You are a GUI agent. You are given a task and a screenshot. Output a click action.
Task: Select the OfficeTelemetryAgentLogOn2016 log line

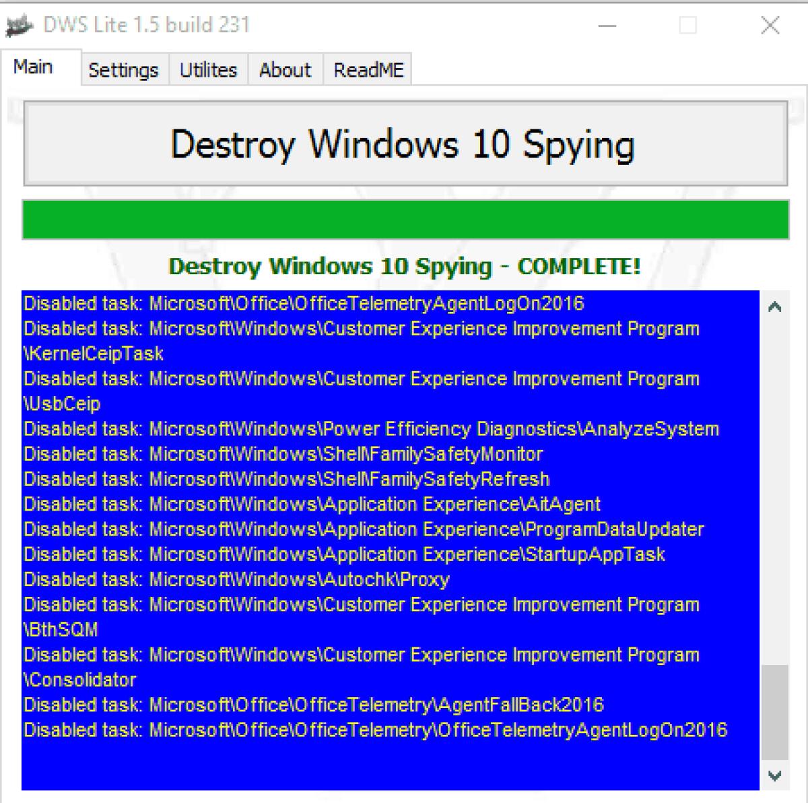[303, 303]
